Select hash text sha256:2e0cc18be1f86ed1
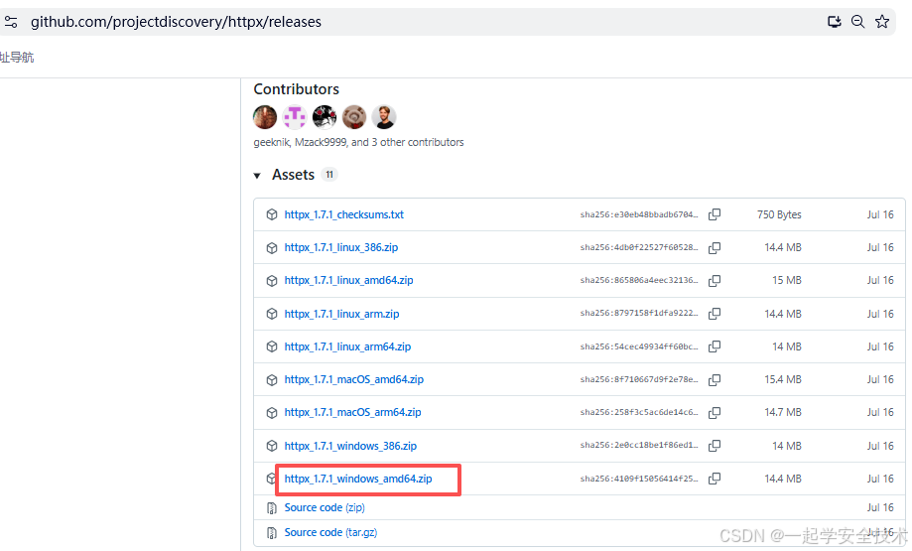This screenshot has height=551, width=912. click(639, 445)
